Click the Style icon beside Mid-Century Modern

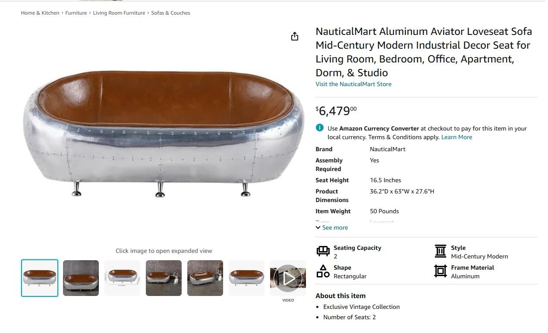pyautogui.click(x=440, y=251)
